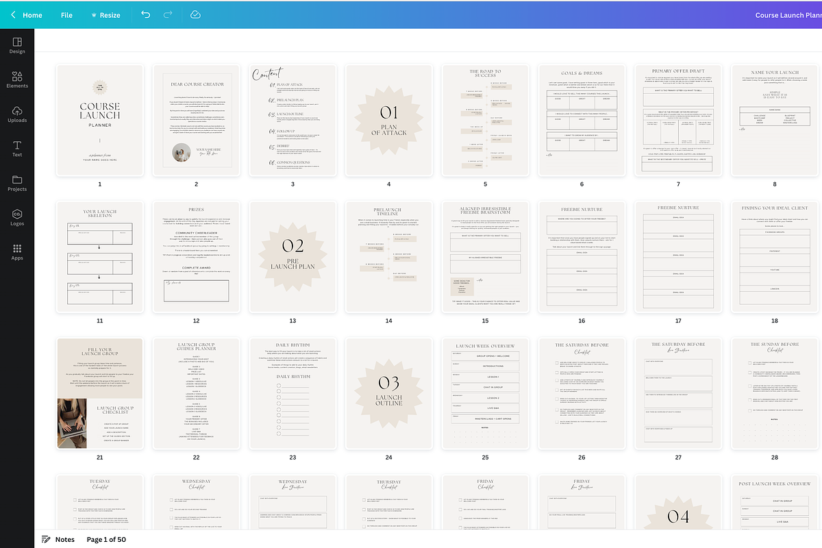Image resolution: width=822 pixels, height=548 pixels.
Task: Click the Page 1 of 50 indicator
Action: coord(106,539)
